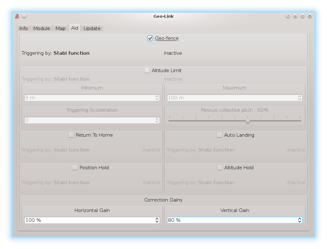Maximize the Geo-Link window

point(302,16)
